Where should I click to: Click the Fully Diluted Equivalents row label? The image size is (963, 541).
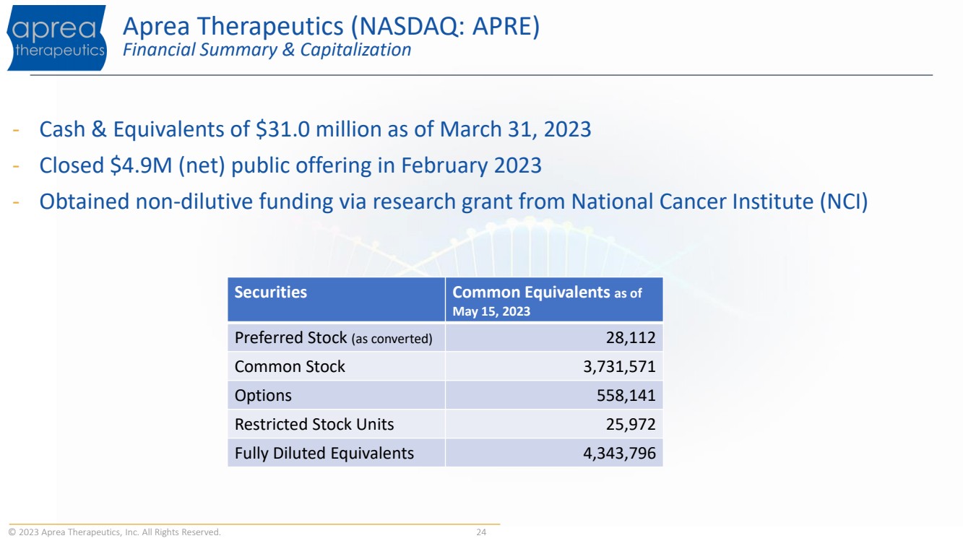click(x=324, y=454)
